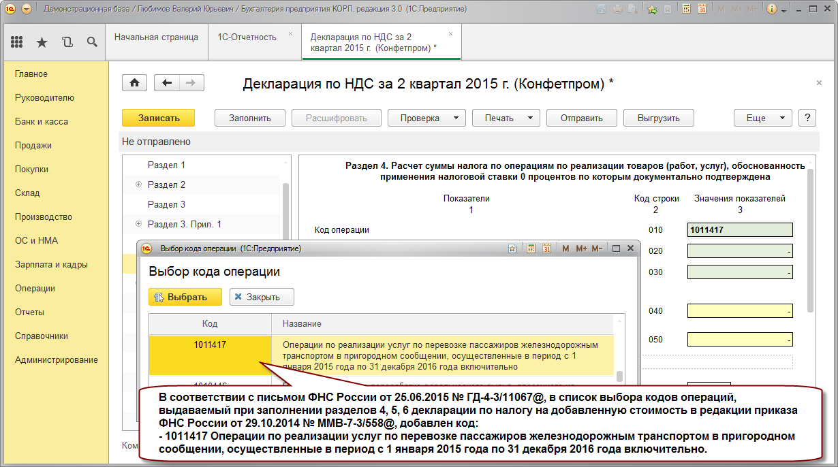The width and height of the screenshot is (838, 467).
Task: Open the history icon beside the star
Action: [x=67, y=42]
